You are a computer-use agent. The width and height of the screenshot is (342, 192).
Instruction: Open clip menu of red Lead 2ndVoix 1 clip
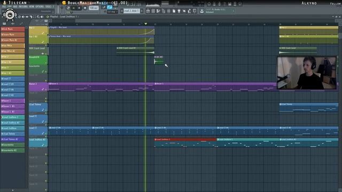[x=156, y=139]
